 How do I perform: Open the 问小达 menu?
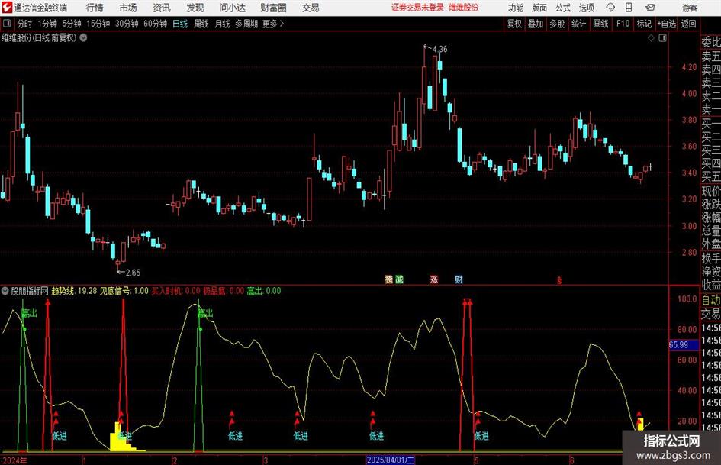[x=232, y=8]
